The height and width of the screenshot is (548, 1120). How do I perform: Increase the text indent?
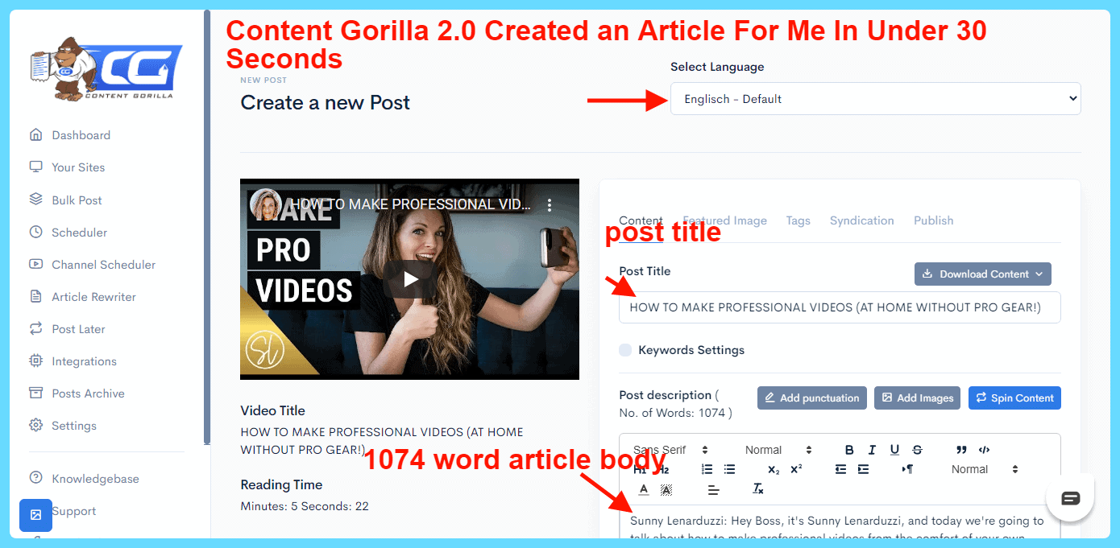[x=863, y=469]
